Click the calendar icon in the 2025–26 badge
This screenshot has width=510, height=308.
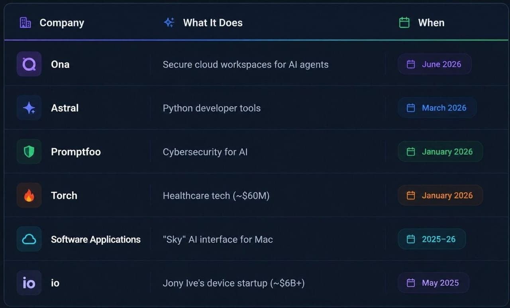pos(411,239)
